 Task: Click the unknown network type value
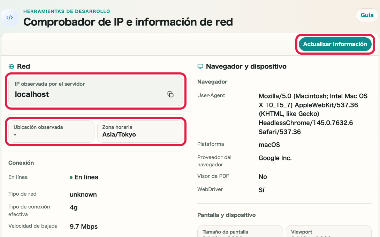(x=83, y=195)
